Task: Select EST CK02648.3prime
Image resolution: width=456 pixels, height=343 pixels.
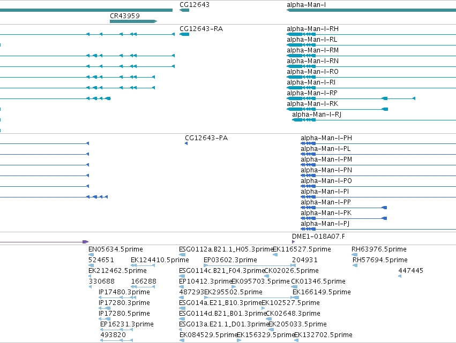Action: pos(293,314)
